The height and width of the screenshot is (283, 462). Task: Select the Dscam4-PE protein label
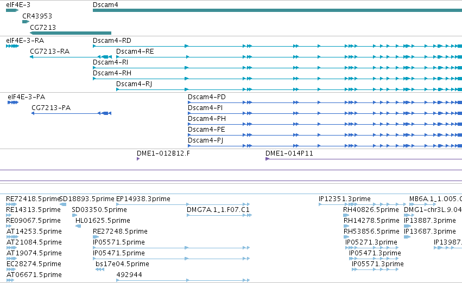pyautogui.click(x=206, y=130)
